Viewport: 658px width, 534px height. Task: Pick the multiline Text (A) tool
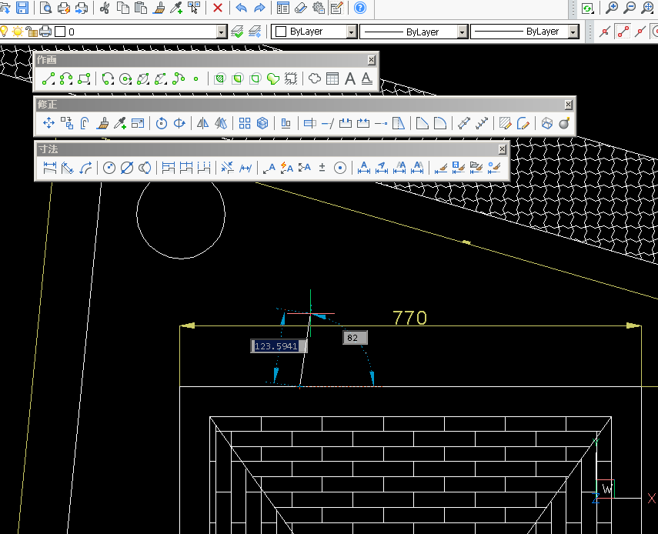[x=350, y=78]
